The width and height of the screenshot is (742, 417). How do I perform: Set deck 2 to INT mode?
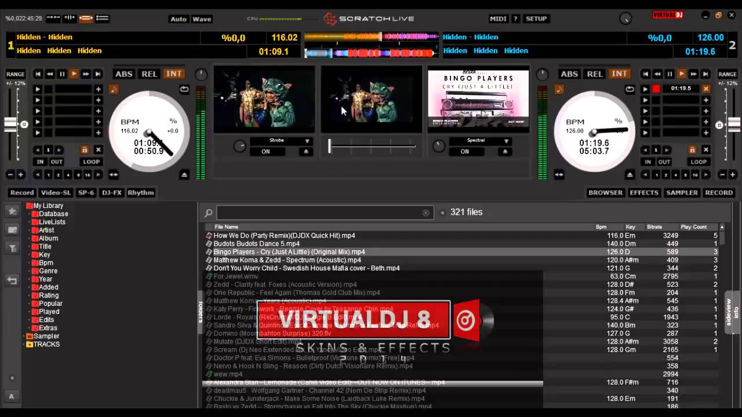coord(619,74)
